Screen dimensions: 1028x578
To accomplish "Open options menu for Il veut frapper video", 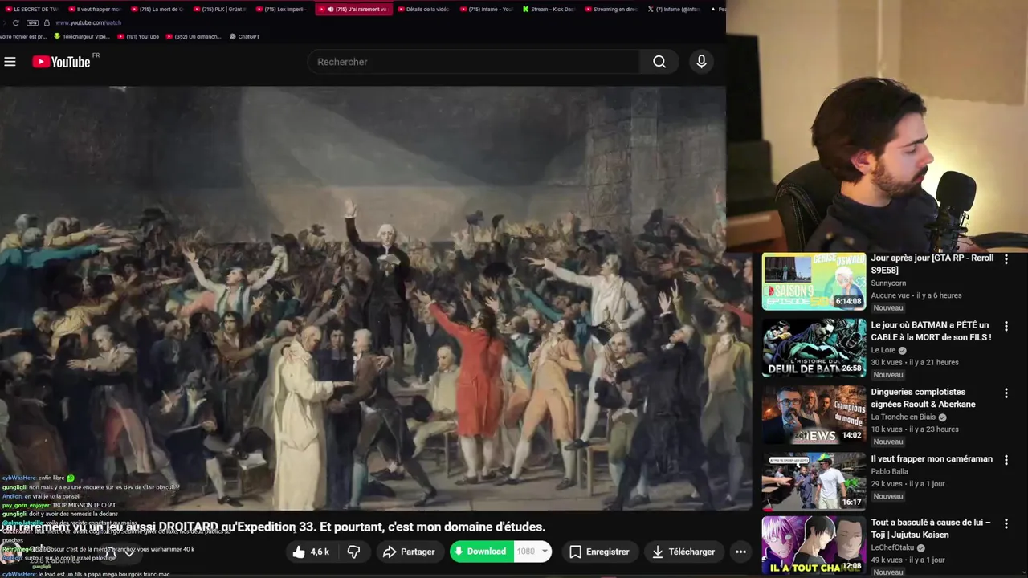I will (1006, 460).
